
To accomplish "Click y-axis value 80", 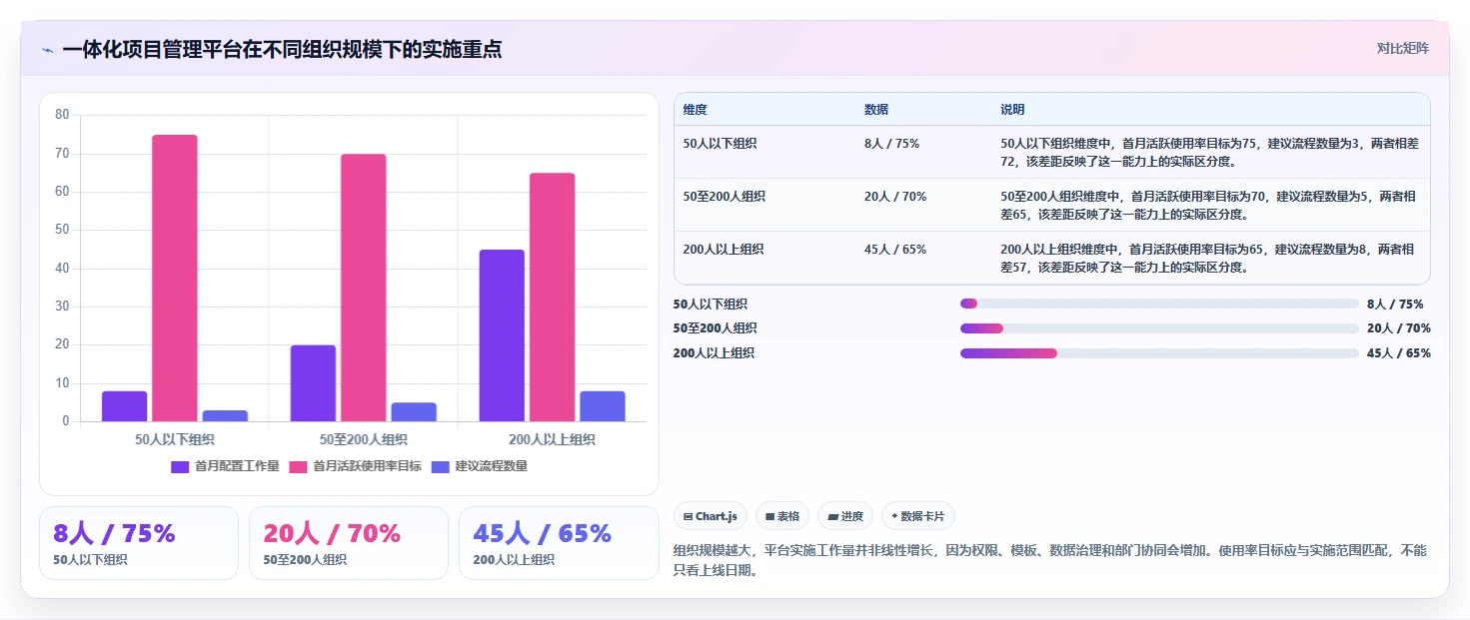I will point(62,115).
